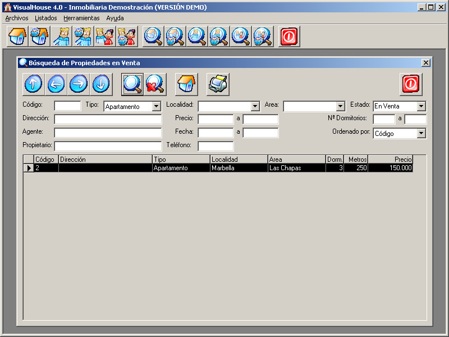
Task: Click the Dorm. column header
Action: coord(335,160)
